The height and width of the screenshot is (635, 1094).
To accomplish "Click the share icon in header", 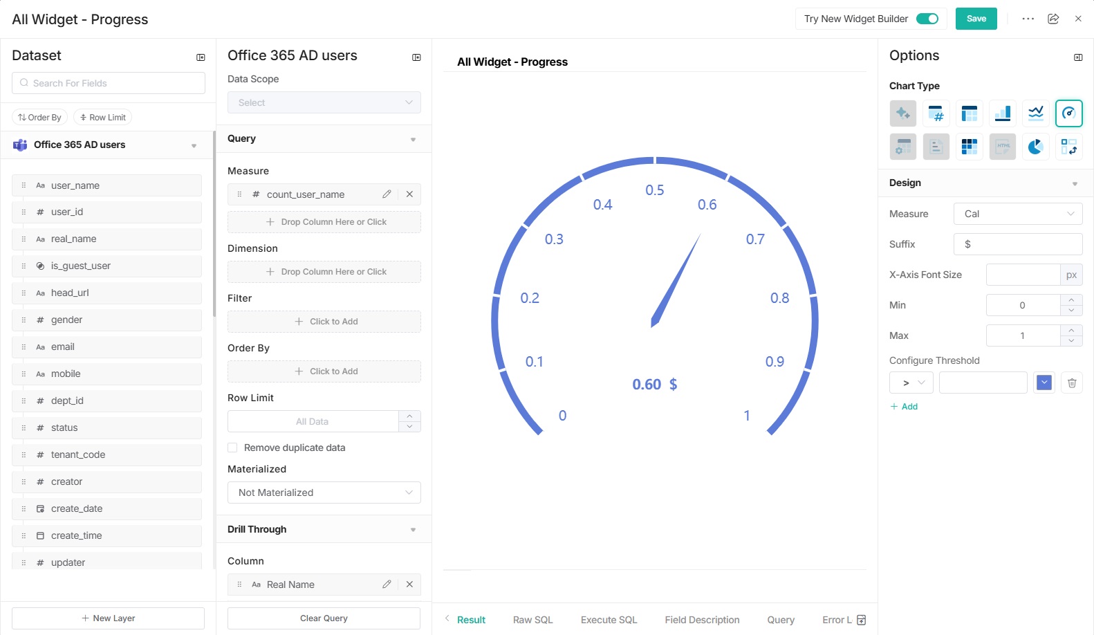I will (x=1053, y=19).
